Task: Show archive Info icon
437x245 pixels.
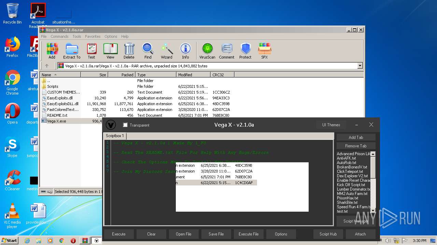Action: point(185,51)
